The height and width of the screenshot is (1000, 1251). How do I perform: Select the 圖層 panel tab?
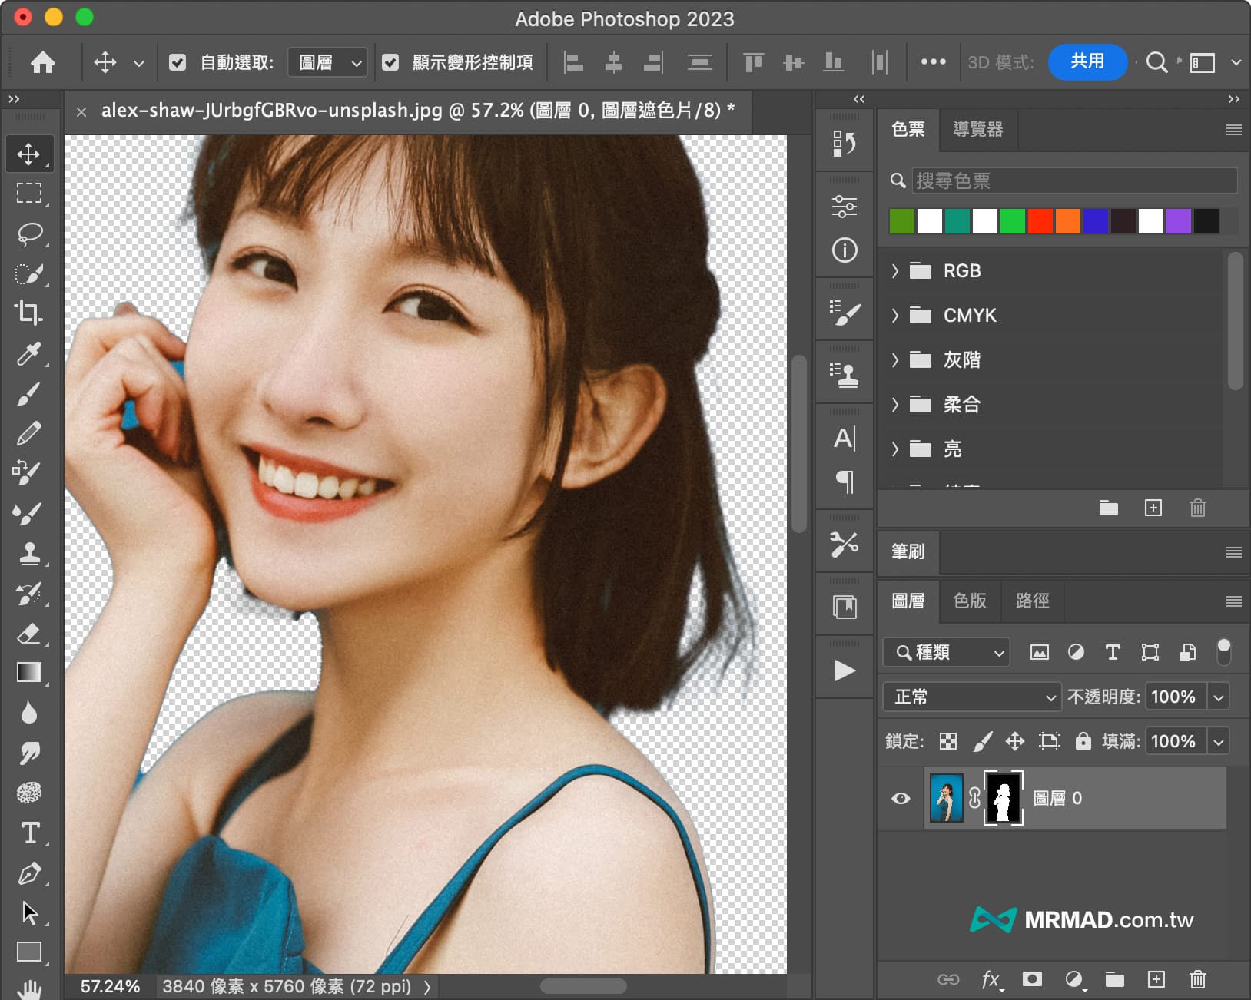pos(908,601)
